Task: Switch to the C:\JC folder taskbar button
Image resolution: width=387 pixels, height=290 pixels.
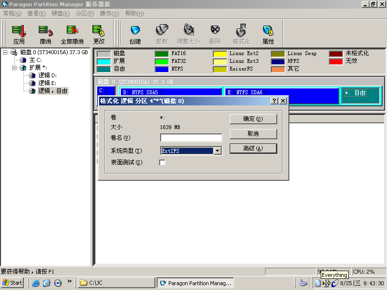Action: 117,283
